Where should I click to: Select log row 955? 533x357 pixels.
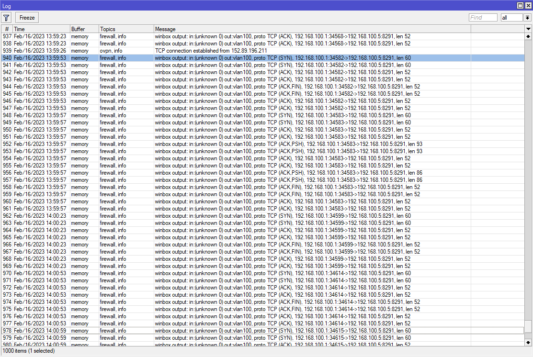263,166
